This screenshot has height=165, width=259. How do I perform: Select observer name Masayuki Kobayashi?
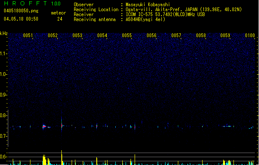[x=148, y=5]
